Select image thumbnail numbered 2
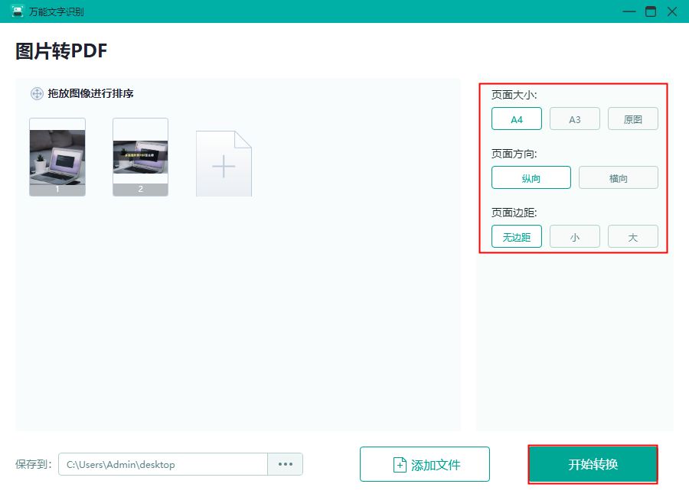This screenshot has width=689, height=497. [140, 157]
